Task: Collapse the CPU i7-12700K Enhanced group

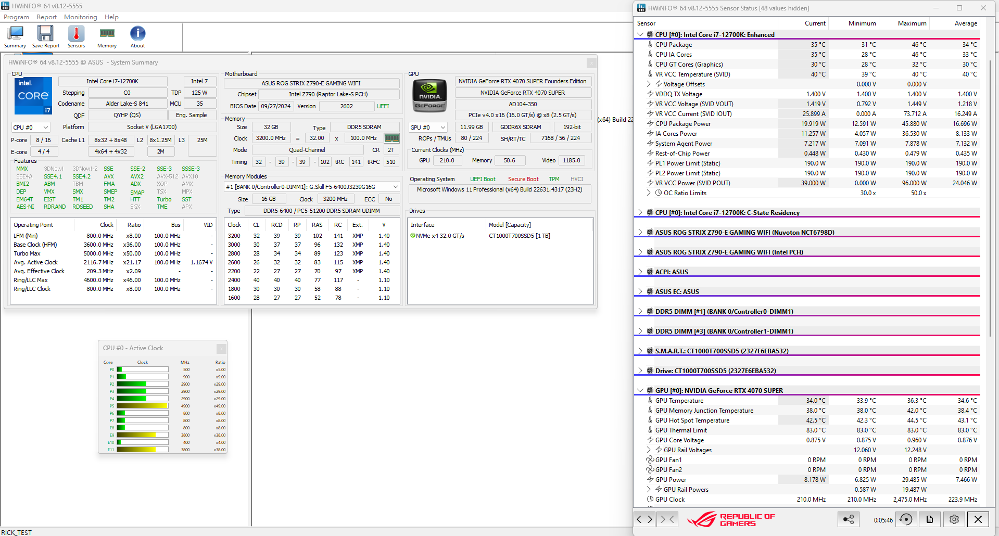Action: tap(640, 35)
